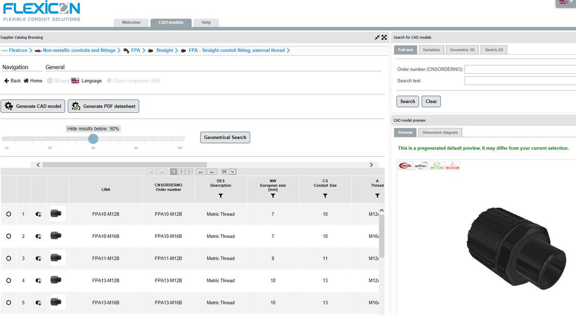The width and height of the screenshot is (576, 315).
Task: Click the horizontal table scrollbar left arrow
Action: [38, 164]
